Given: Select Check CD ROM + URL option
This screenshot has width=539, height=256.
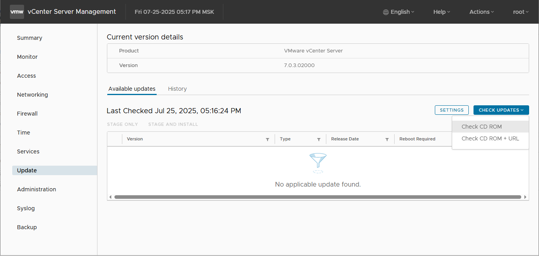Looking at the screenshot, I should 490,138.
